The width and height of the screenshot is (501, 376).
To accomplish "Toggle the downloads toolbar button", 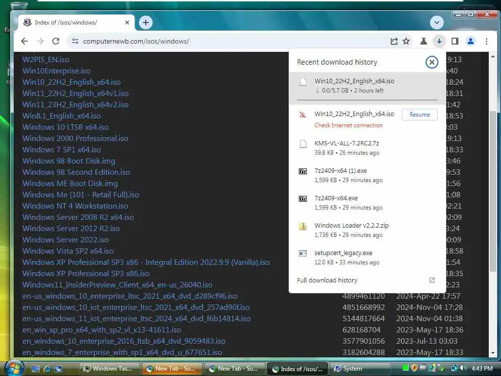I will coord(439,41).
